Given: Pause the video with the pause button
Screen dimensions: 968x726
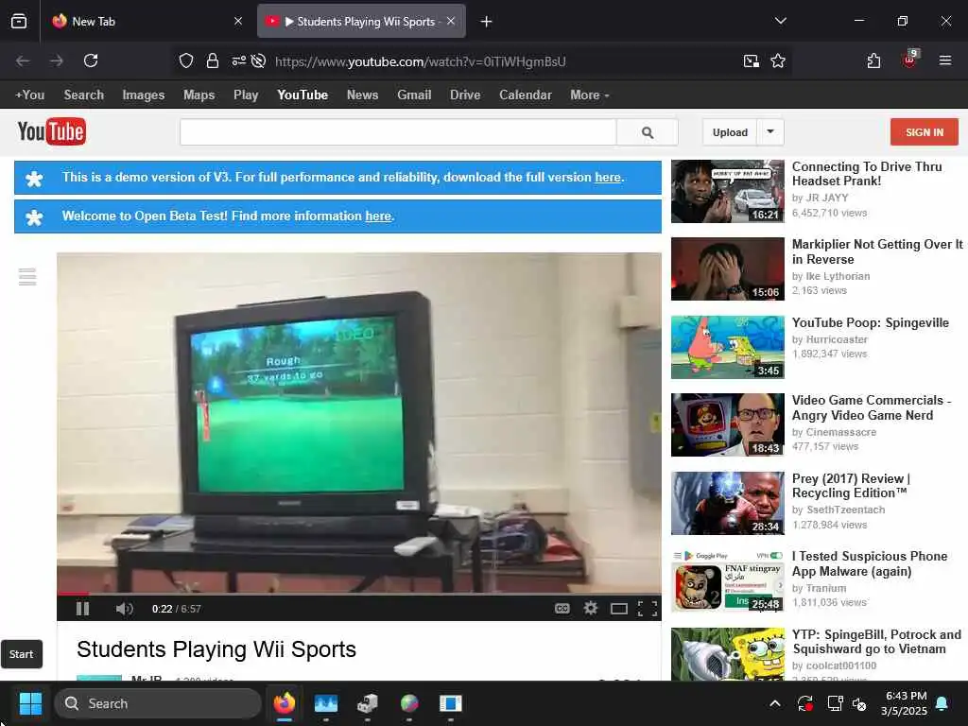Looking at the screenshot, I should coord(83,609).
